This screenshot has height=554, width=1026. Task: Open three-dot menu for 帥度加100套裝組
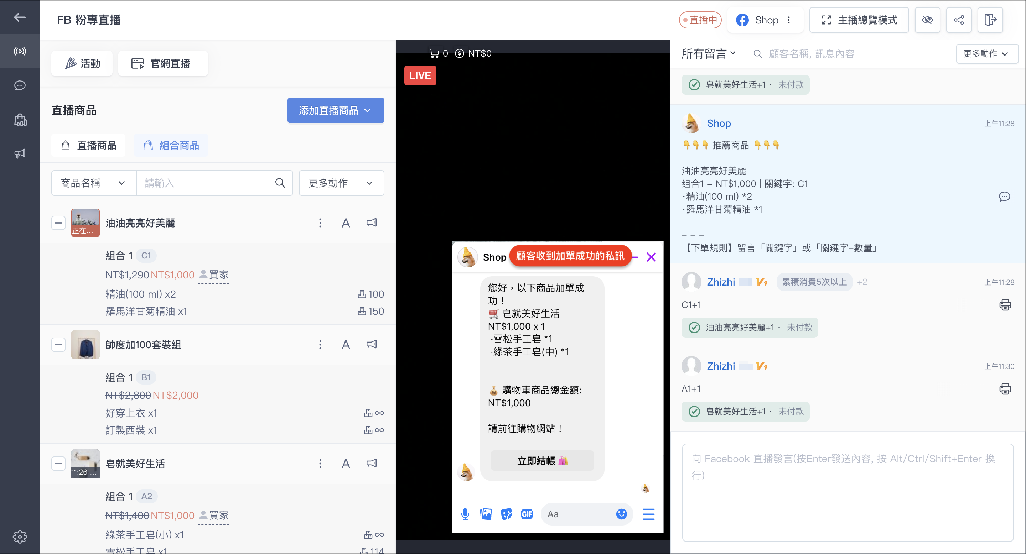pyautogui.click(x=320, y=345)
